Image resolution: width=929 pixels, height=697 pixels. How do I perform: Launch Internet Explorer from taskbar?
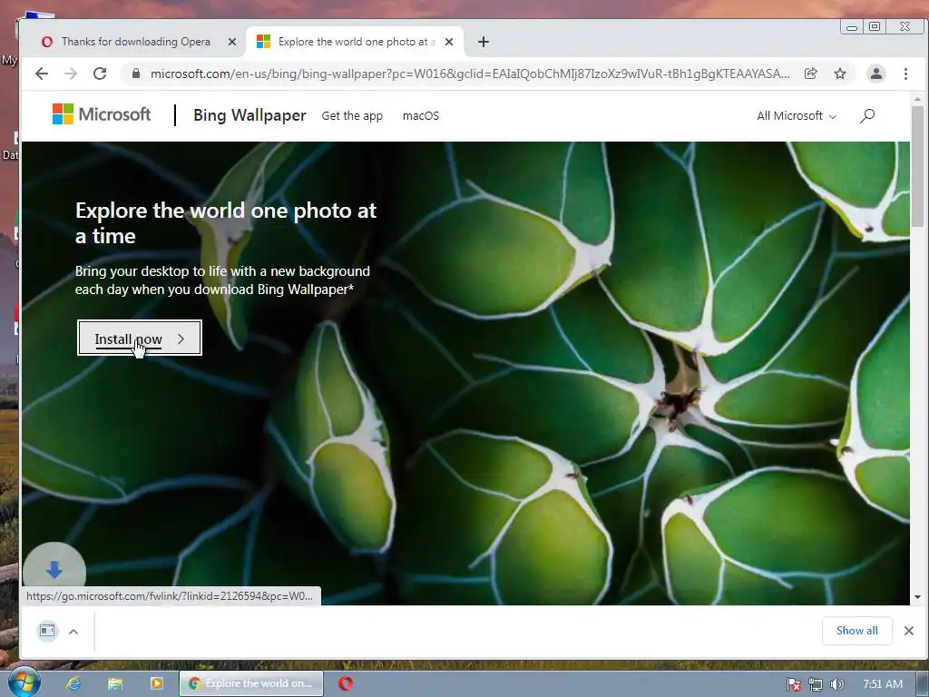pos(73,683)
